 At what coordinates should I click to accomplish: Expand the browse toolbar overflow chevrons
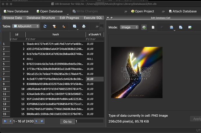point(97,26)
